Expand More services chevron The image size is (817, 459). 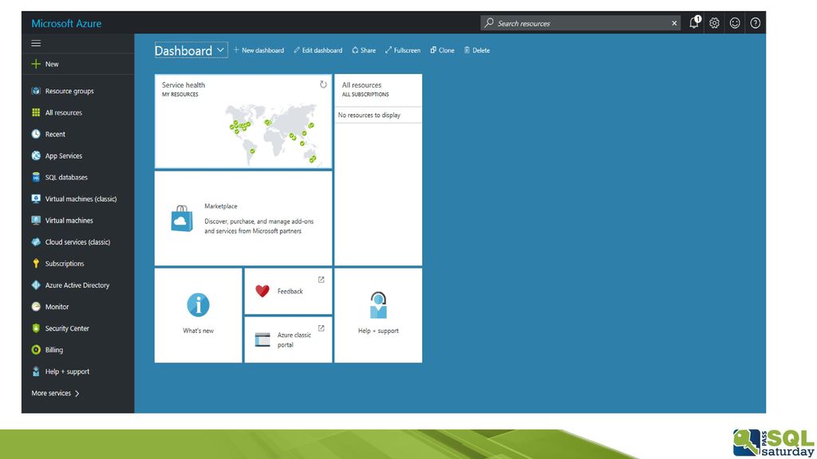coord(77,394)
